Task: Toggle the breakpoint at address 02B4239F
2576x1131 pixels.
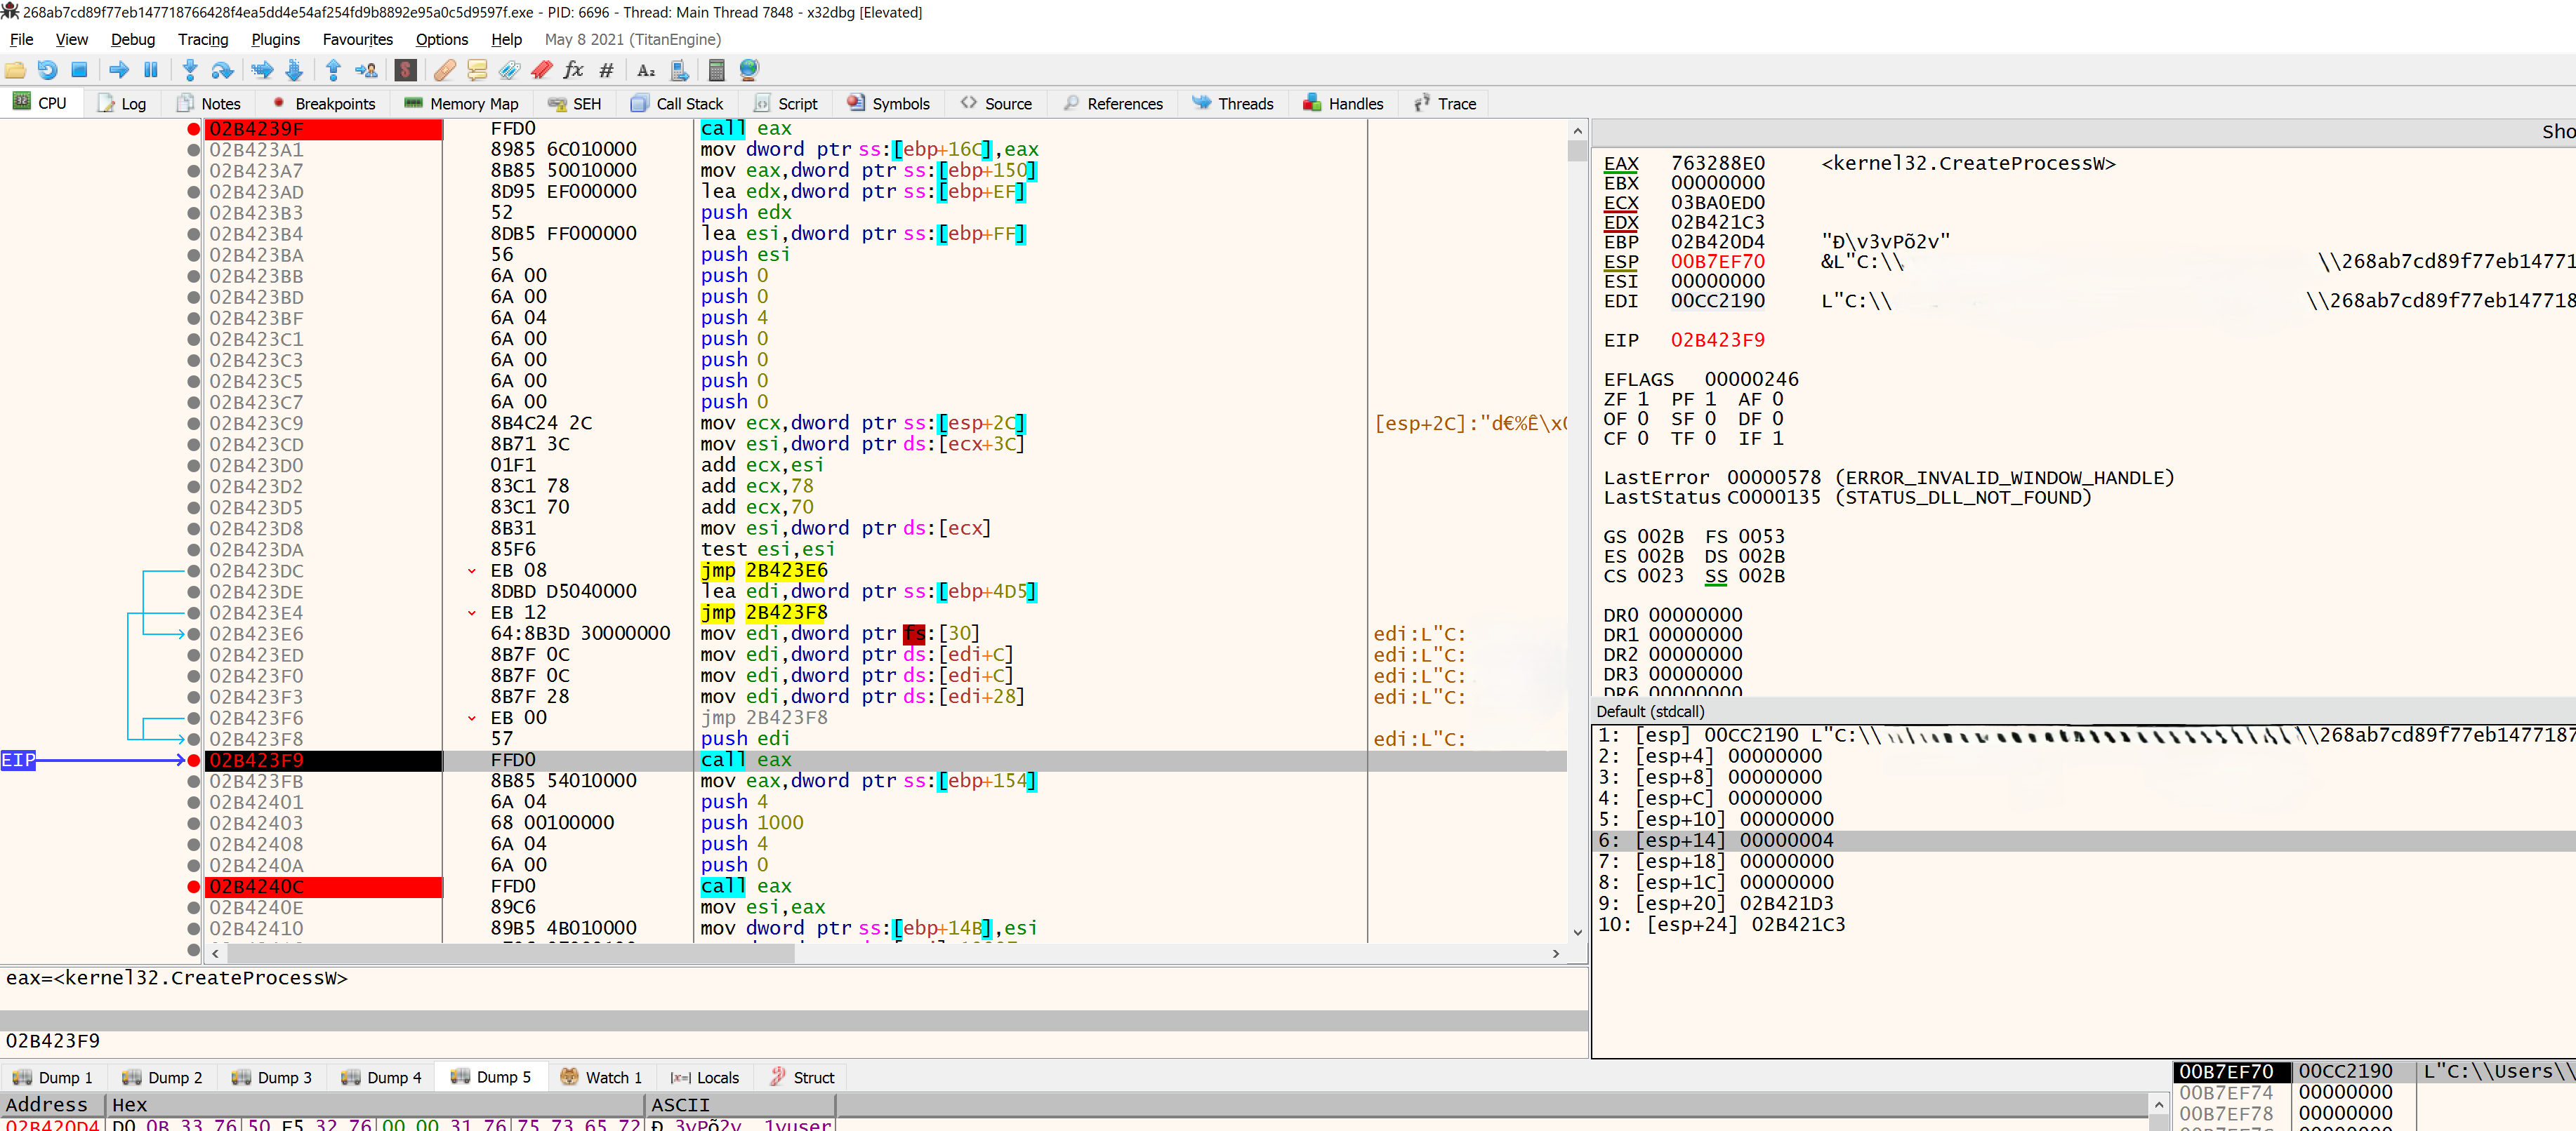Action: [193, 129]
